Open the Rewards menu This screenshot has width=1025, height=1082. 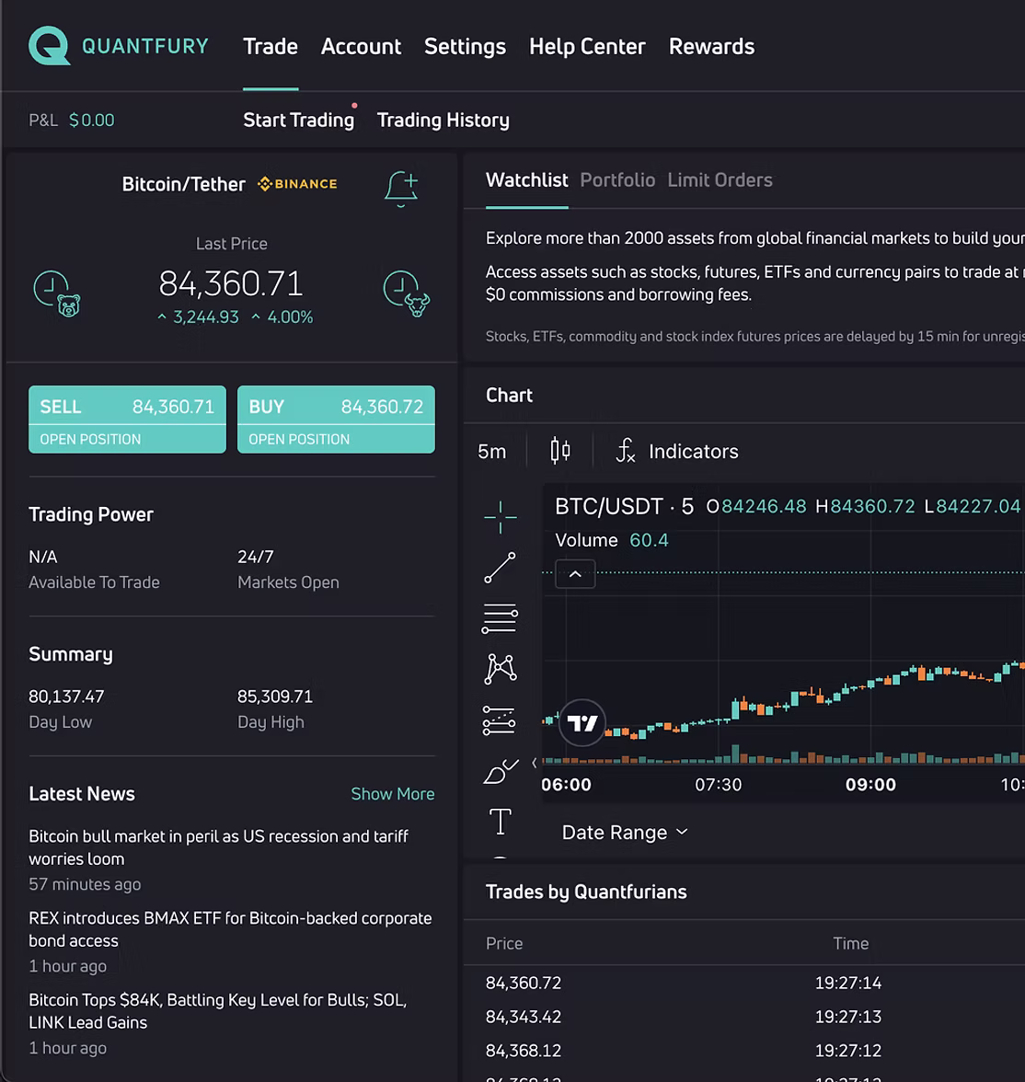coord(711,46)
